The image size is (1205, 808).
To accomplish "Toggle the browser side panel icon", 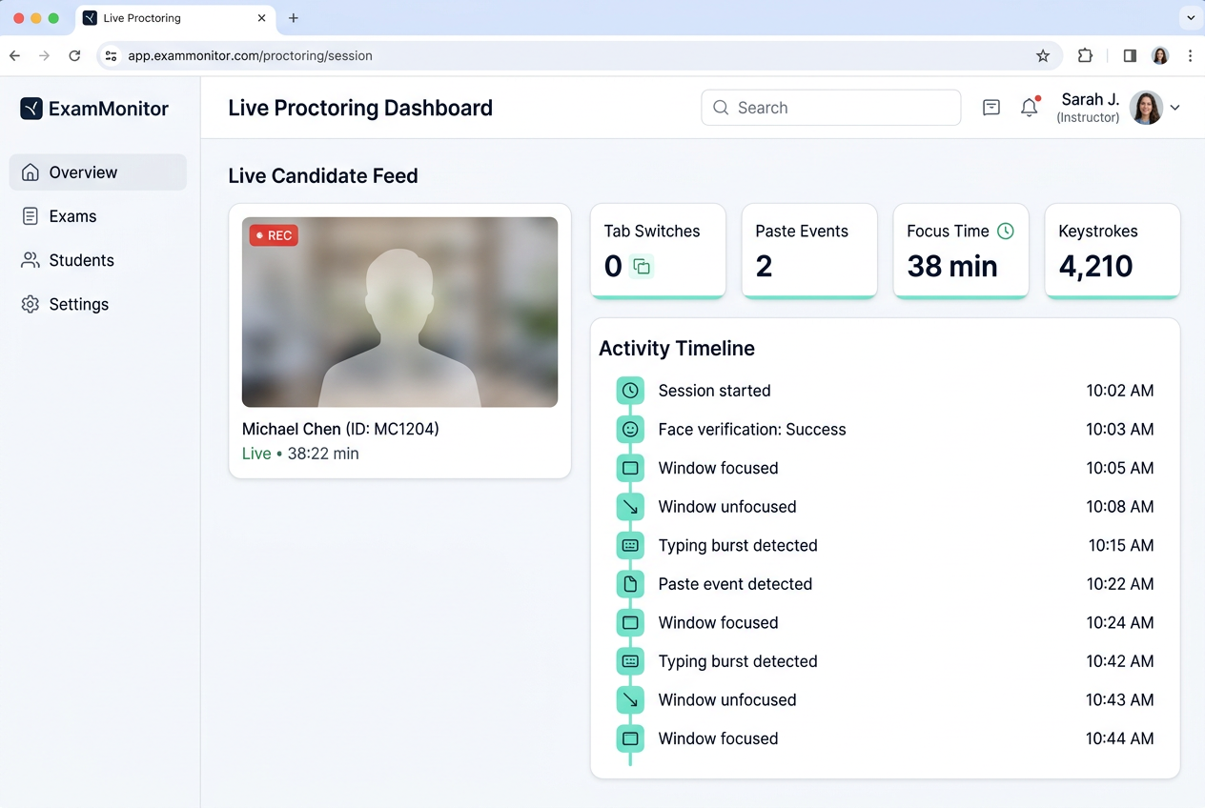I will tap(1129, 55).
